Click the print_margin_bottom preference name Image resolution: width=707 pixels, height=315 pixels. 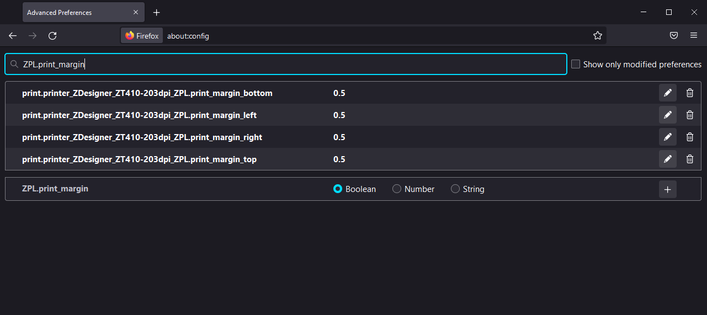tap(147, 93)
